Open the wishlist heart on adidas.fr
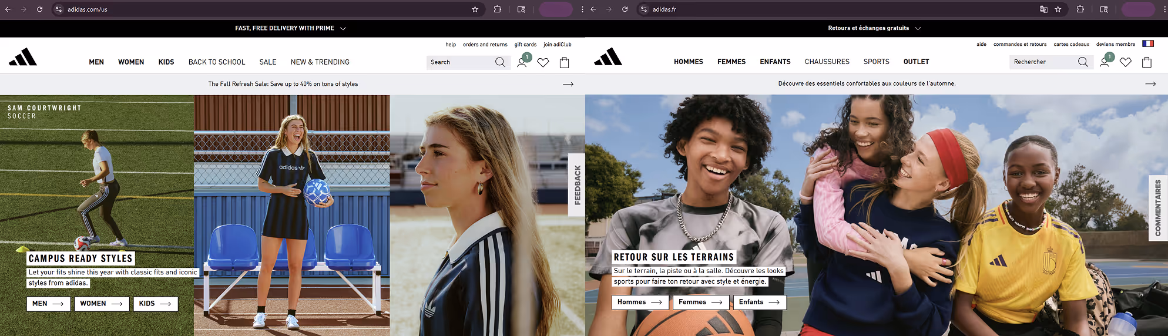 [x=1126, y=62]
